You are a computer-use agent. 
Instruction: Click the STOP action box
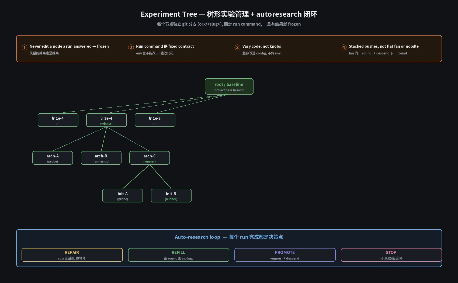tap(391, 255)
